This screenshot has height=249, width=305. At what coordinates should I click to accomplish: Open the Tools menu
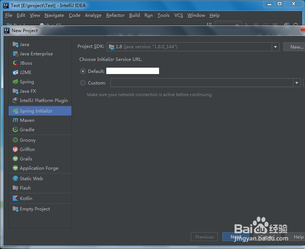[164, 15]
